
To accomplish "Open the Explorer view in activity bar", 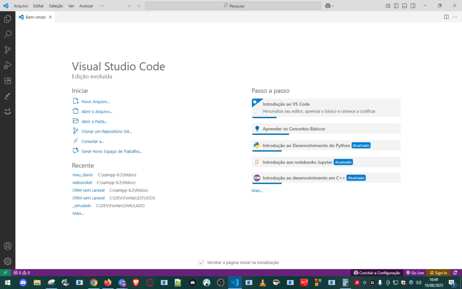I will click(x=8, y=19).
